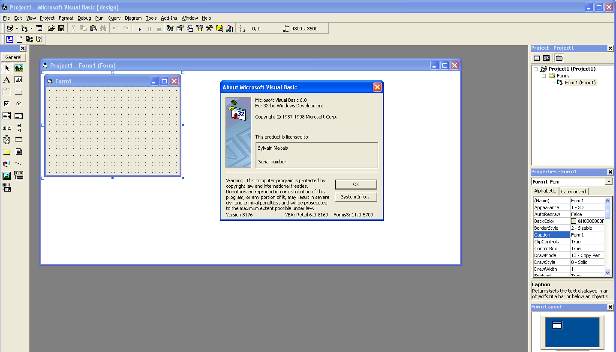
Task: Open the Form1 object dropdown in Properties
Action: tap(609, 182)
